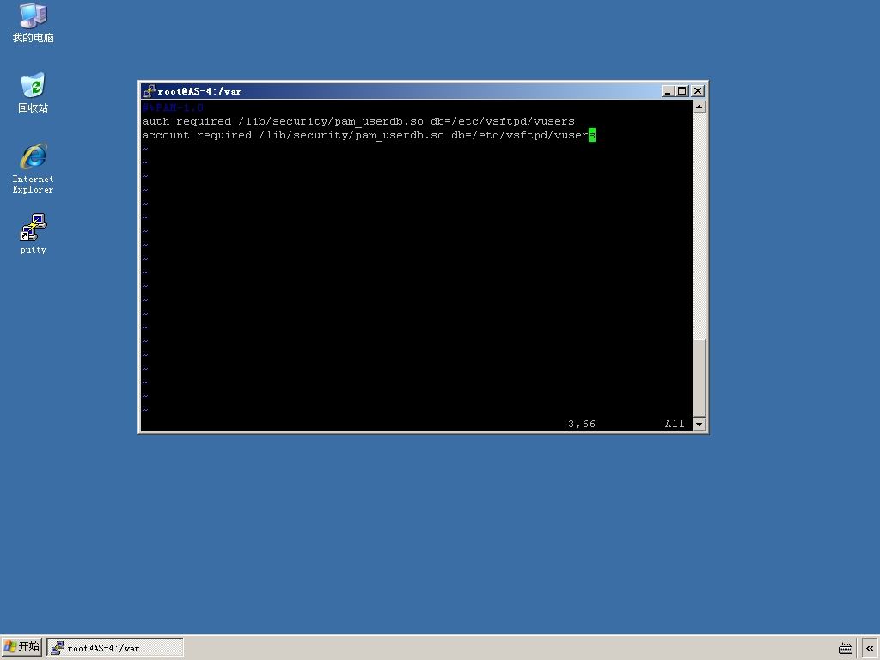Open the PuTTY window system menu icon
Viewport: 880px width, 660px height.
(149, 91)
